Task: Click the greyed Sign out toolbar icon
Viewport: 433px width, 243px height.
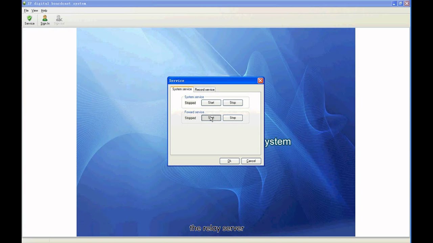Action: (x=59, y=20)
